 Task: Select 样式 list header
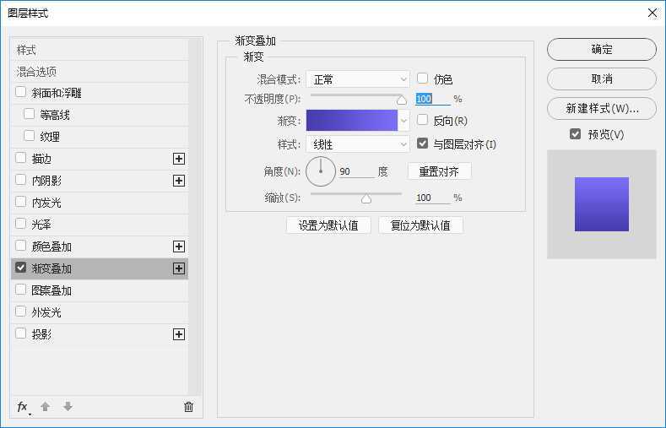click(x=100, y=50)
